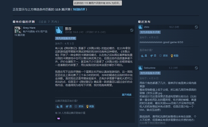Screen dimensions: 208x127
Task: Click the 抢先体验版本评测 tag on Setsurinne's review
Action: click(150, 73)
